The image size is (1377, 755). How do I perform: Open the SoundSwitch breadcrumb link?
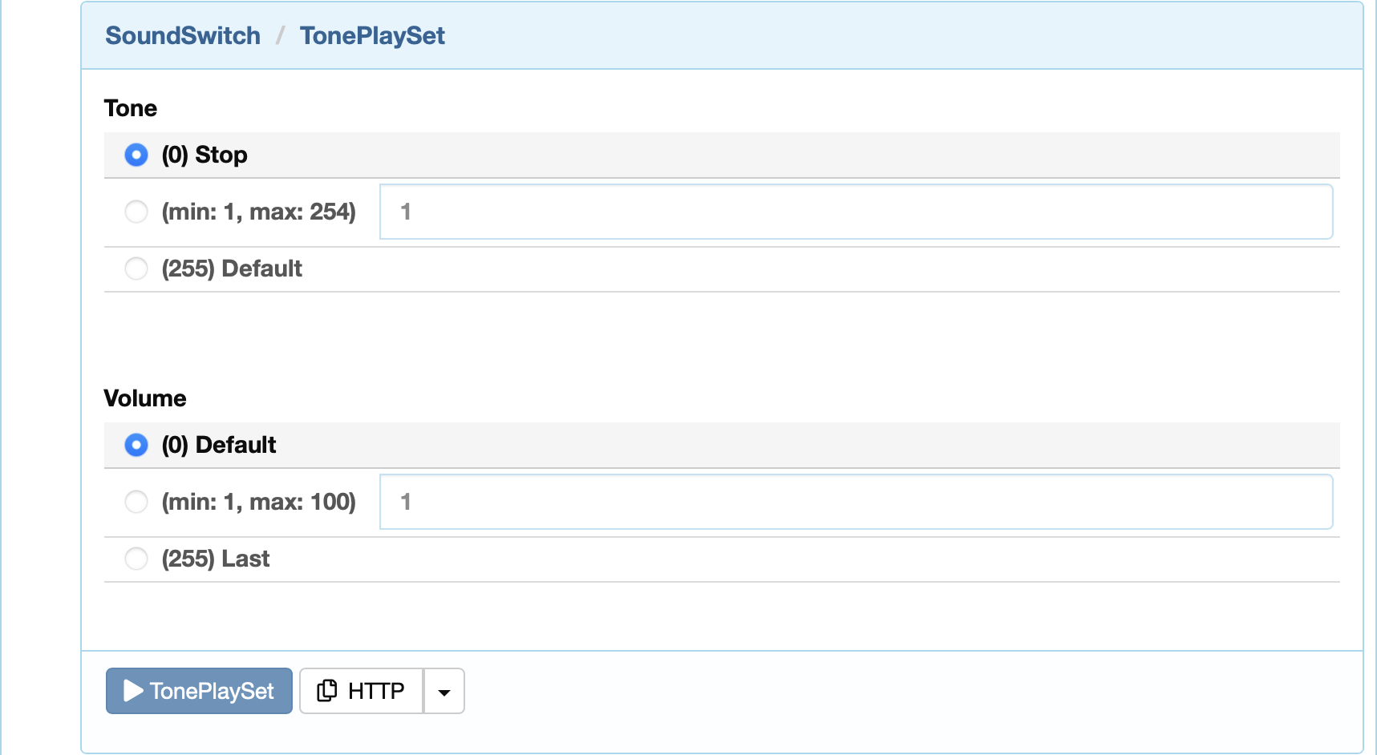tap(183, 35)
